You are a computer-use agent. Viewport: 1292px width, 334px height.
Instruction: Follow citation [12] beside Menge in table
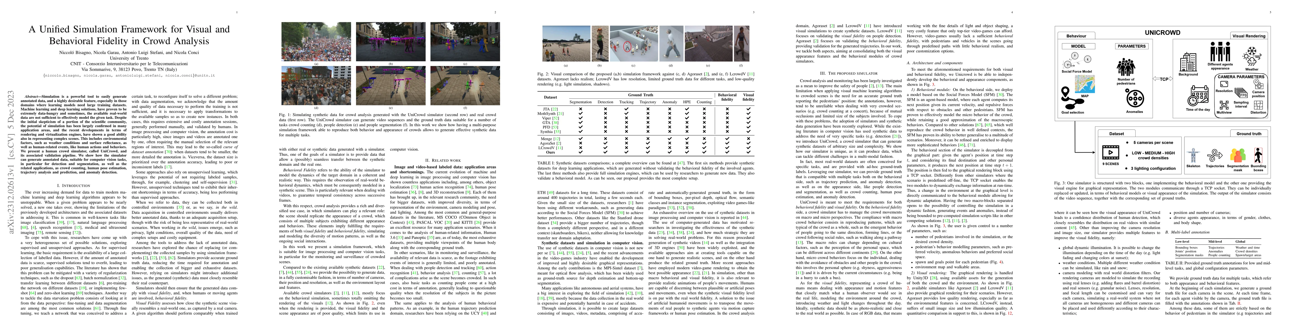point(557,139)
